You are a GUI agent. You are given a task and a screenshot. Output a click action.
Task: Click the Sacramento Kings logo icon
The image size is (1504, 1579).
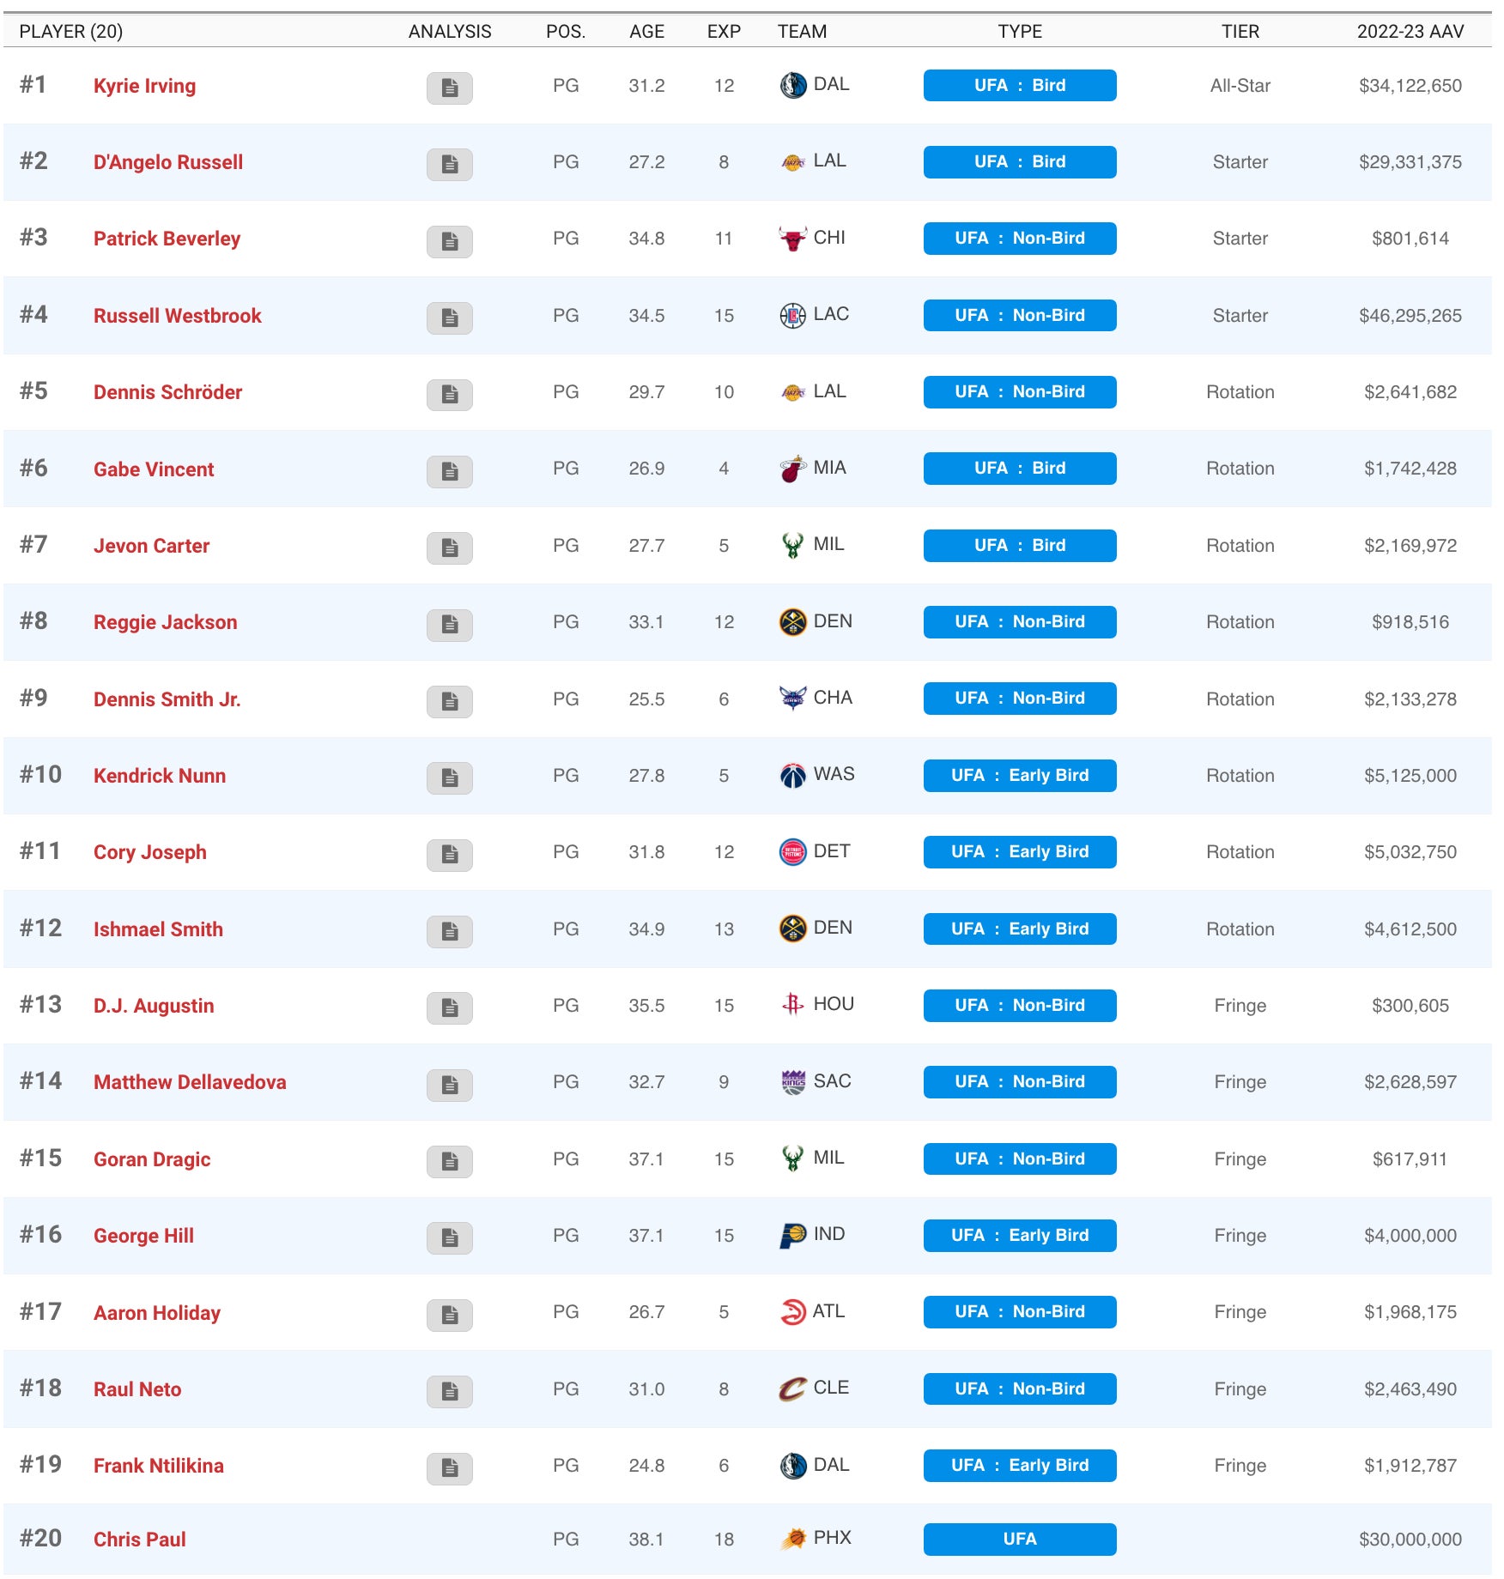click(792, 1082)
